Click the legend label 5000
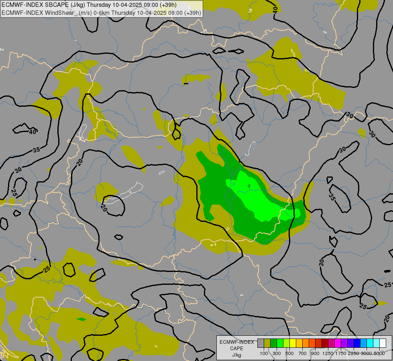Image resolution: width=393 pixels, height=361 pixels. [379, 353]
